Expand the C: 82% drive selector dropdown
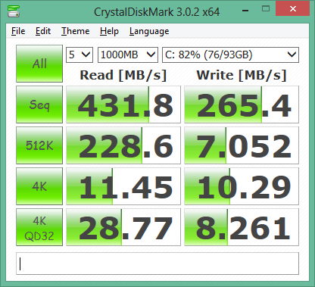The image size is (315, 287). [x=230, y=55]
